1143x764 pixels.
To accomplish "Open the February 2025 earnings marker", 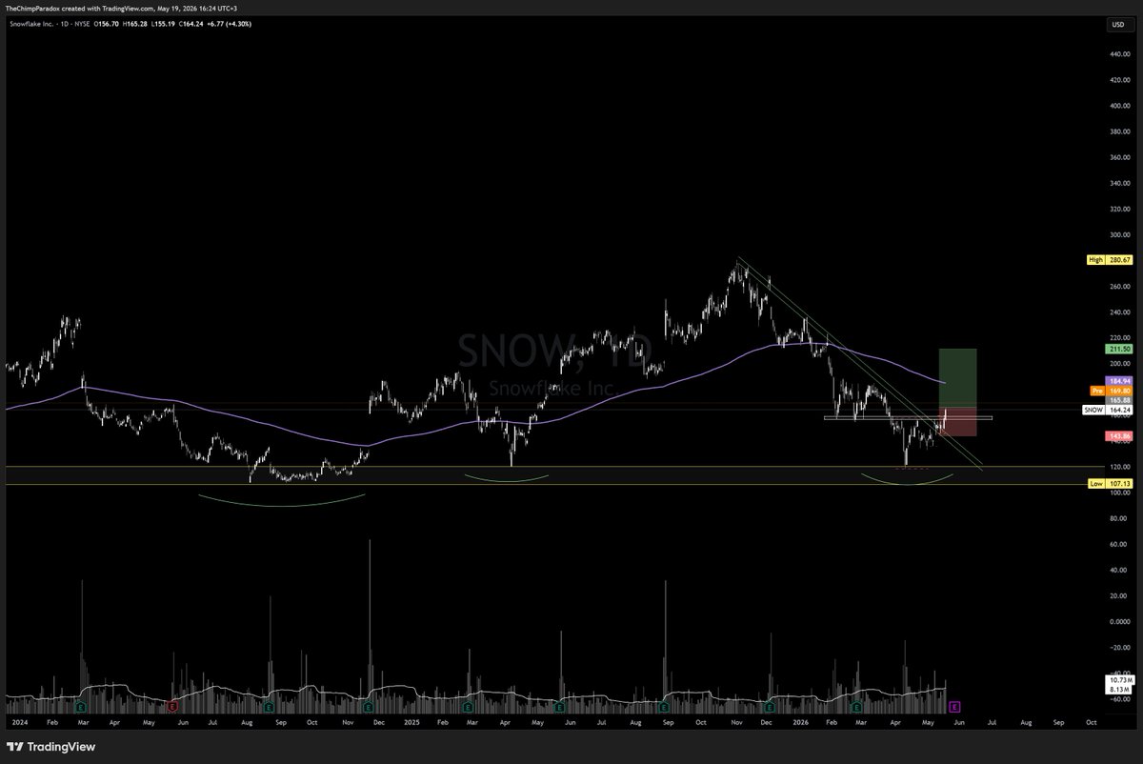I will tap(468, 707).
